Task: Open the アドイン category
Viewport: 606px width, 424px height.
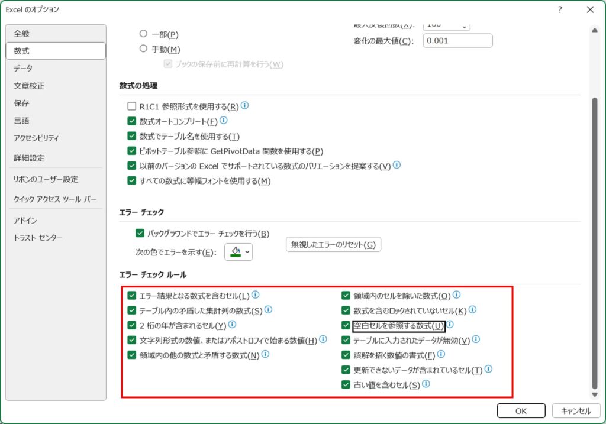Action: [56, 220]
